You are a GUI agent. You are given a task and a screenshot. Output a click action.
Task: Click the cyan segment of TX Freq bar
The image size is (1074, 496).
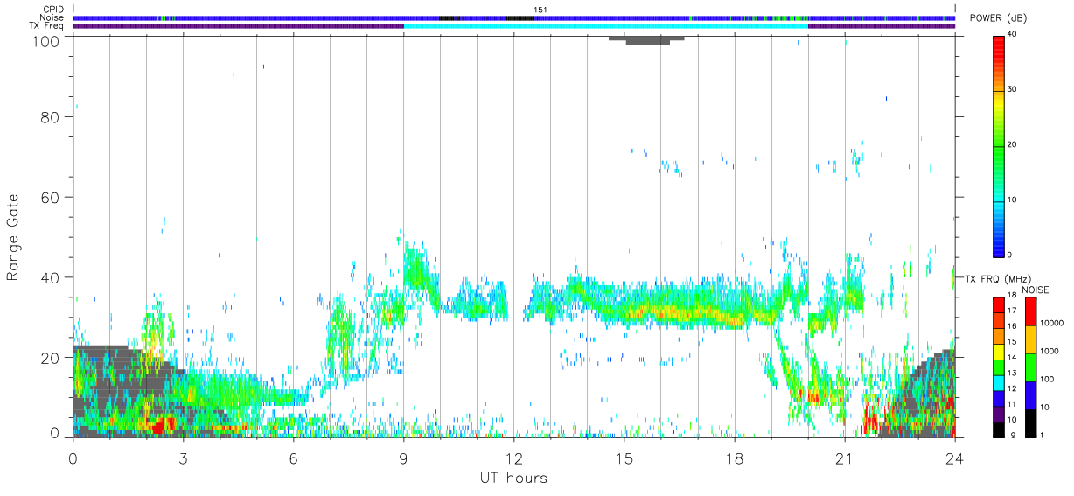click(x=605, y=26)
